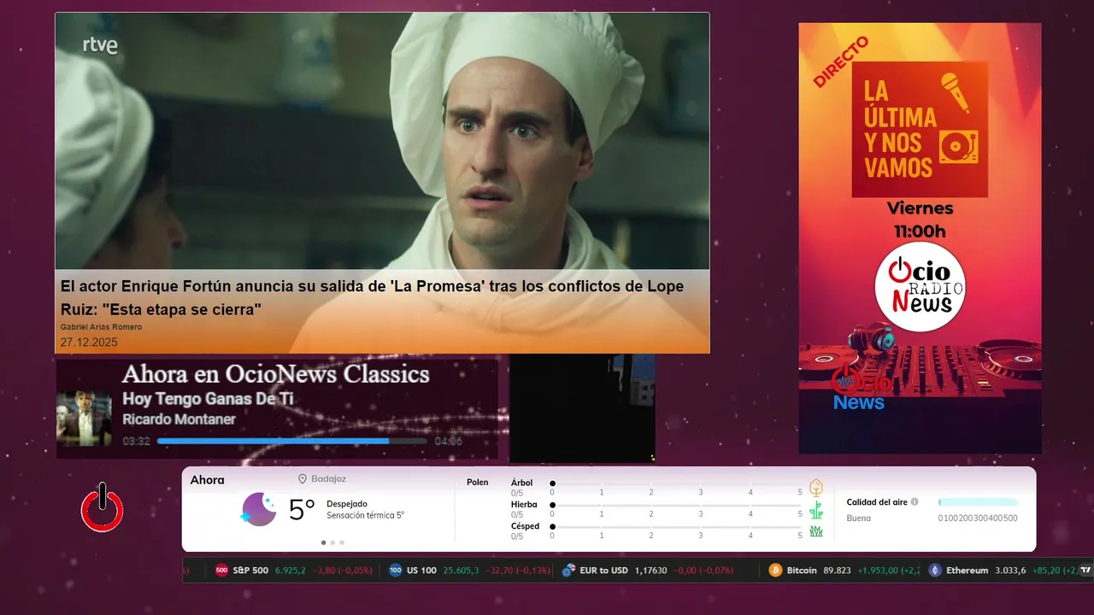This screenshot has width=1094, height=615.
Task: Click the Badajoz location pin icon
Action: point(302,479)
